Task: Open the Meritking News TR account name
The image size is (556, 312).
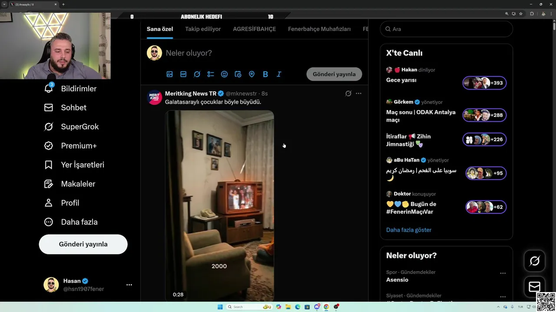Action: click(x=191, y=94)
